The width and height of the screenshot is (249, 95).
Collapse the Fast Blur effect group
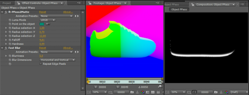[x=2, y=48]
